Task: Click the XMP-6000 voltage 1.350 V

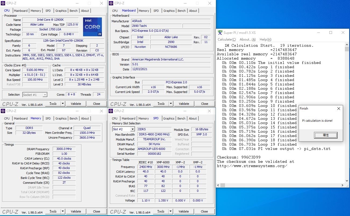Action: (163, 200)
